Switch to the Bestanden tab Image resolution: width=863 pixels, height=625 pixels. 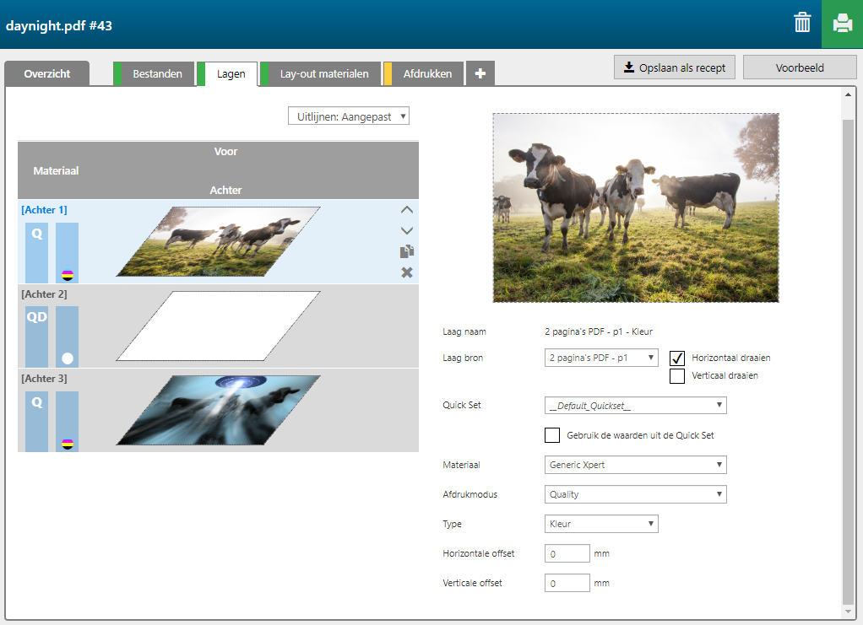point(157,74)
